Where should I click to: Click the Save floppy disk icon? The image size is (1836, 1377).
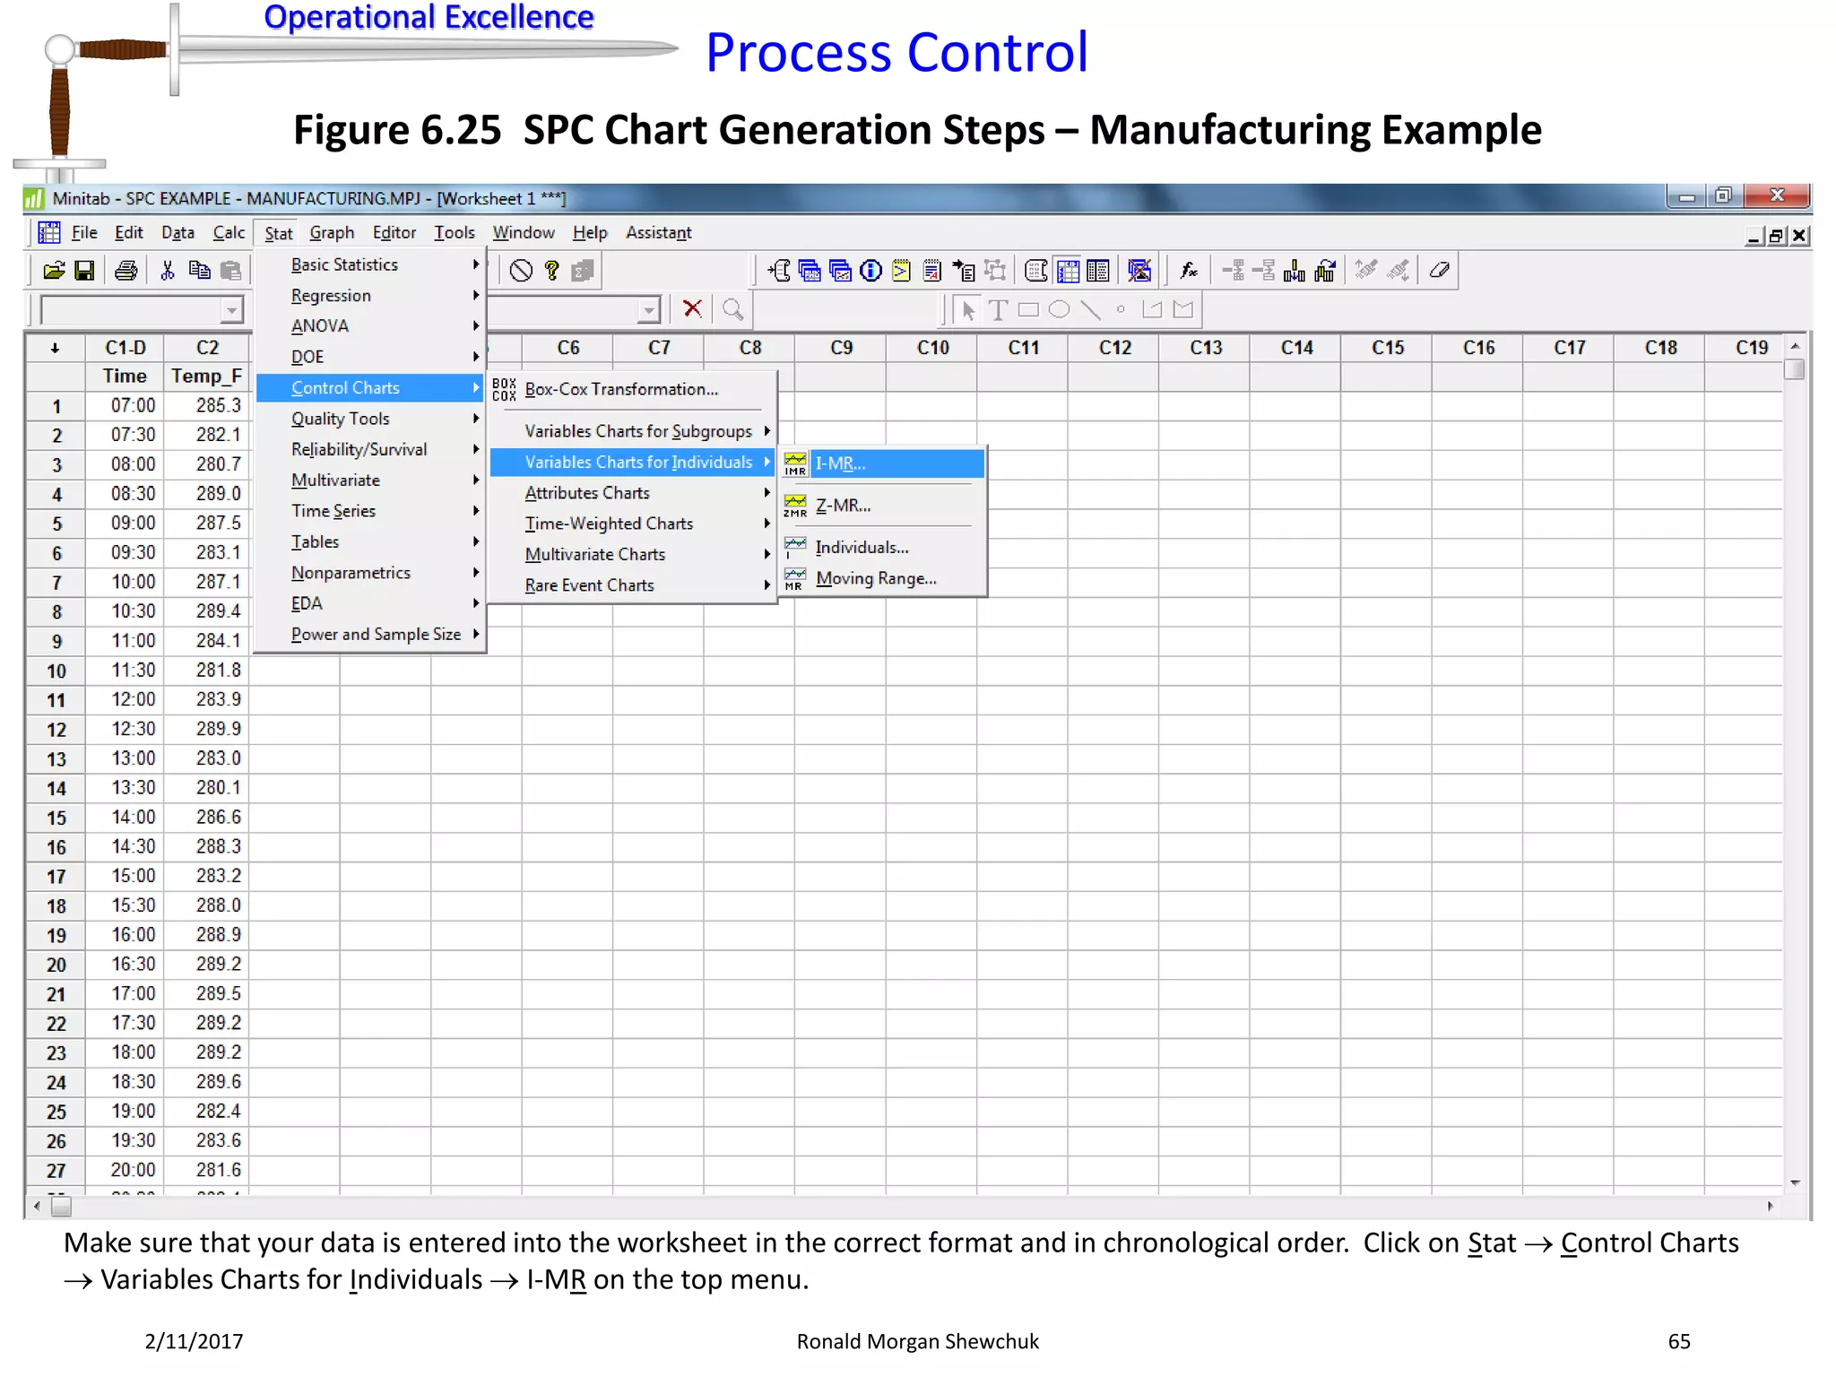coord(84,271)
